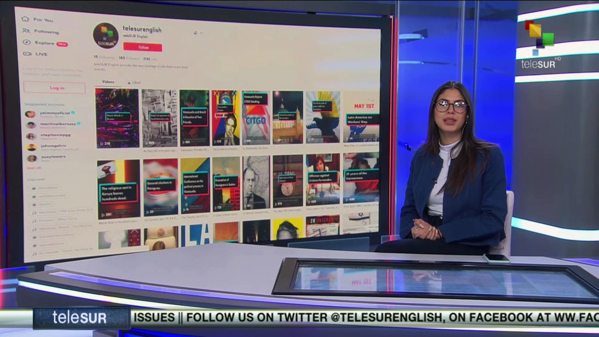Play the peace talks for Colombia video
This screenshot has height=337, width=599.
point(323,117)
